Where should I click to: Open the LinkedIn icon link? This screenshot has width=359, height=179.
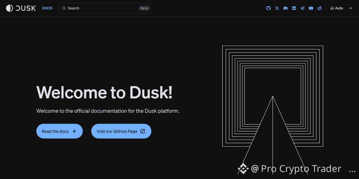294,8
